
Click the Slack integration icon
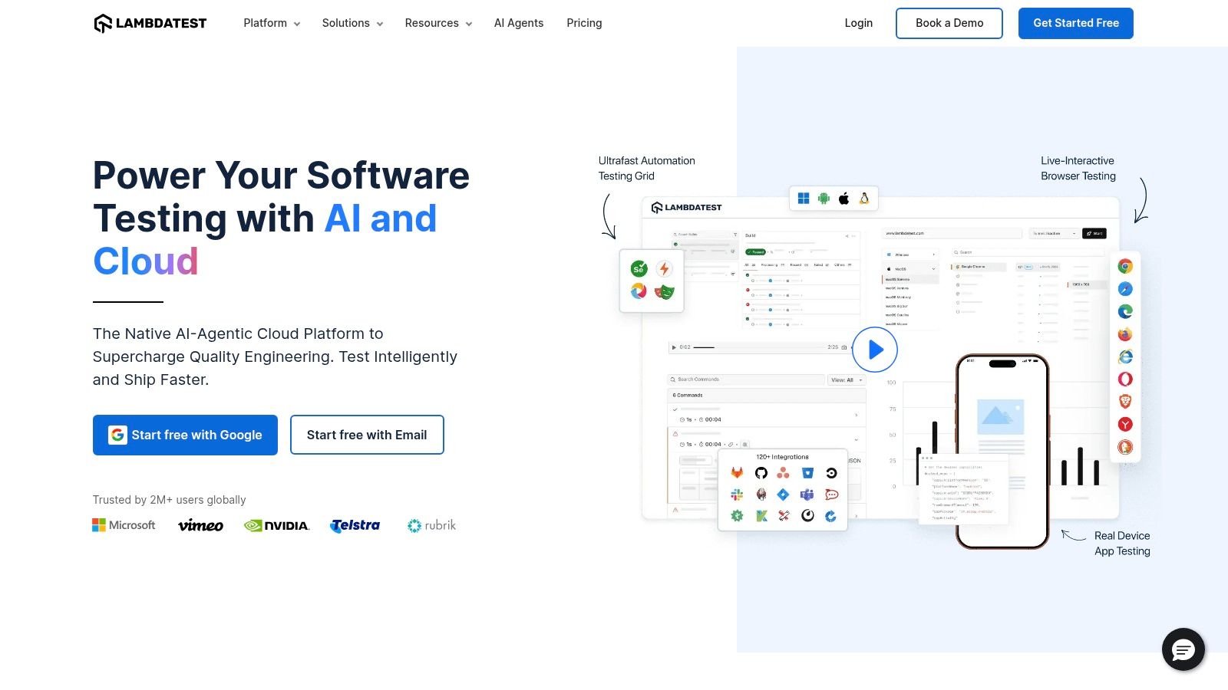737,495
